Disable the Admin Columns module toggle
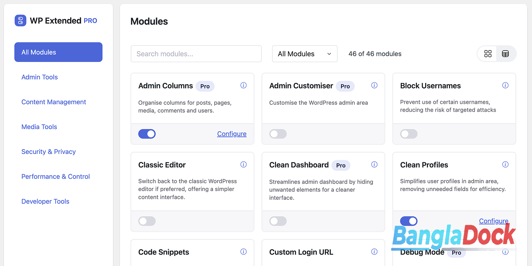Screen dimensions: 532x266 (x=147, y=134)
